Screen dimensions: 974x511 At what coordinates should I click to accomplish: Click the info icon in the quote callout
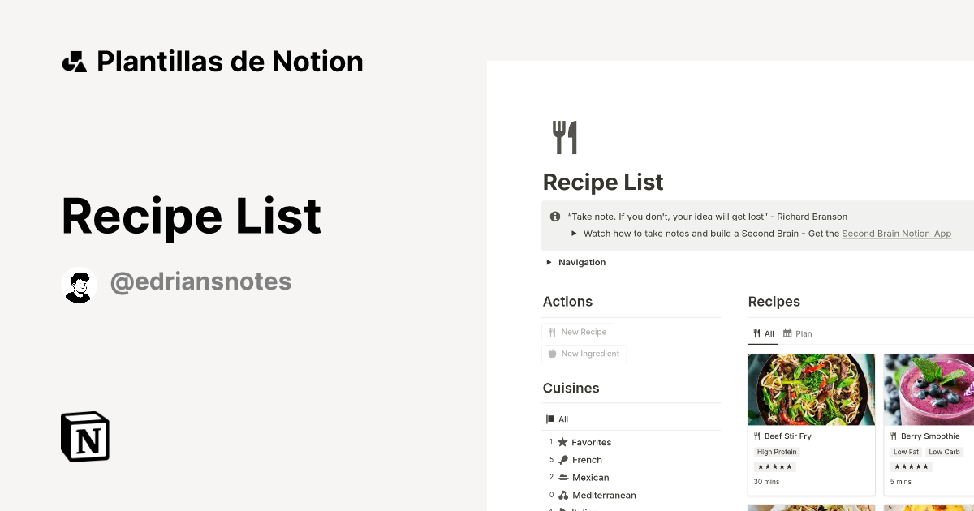point(555,217)
